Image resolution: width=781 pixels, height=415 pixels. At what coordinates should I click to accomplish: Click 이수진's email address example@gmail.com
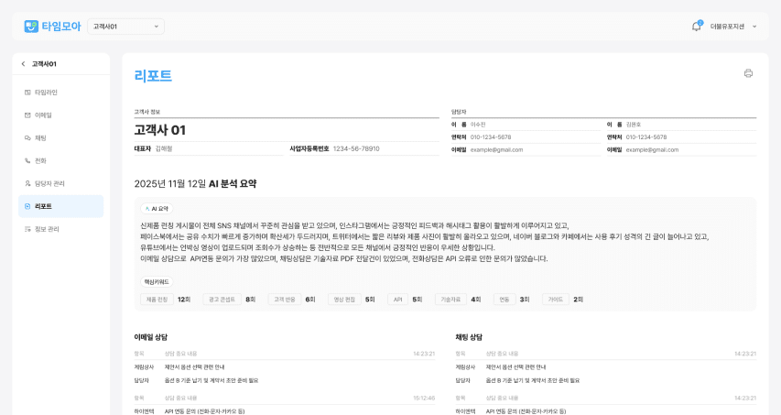coord(496,149)
